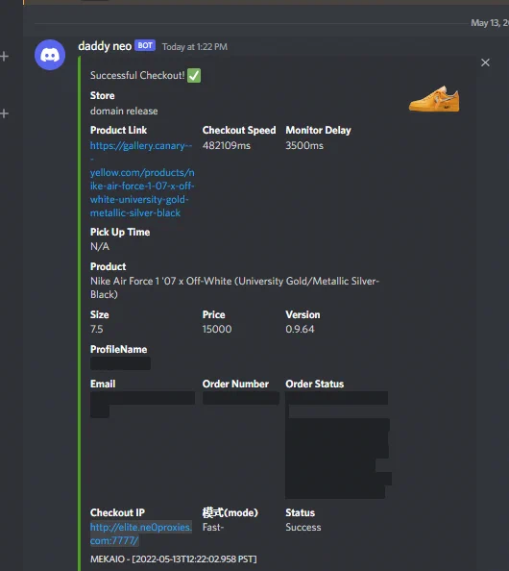This screenshot has width=509, height=571.
Task: Open the orange sneaker thumbnail image
Action: pyautogui.click(x=434, y=98)
